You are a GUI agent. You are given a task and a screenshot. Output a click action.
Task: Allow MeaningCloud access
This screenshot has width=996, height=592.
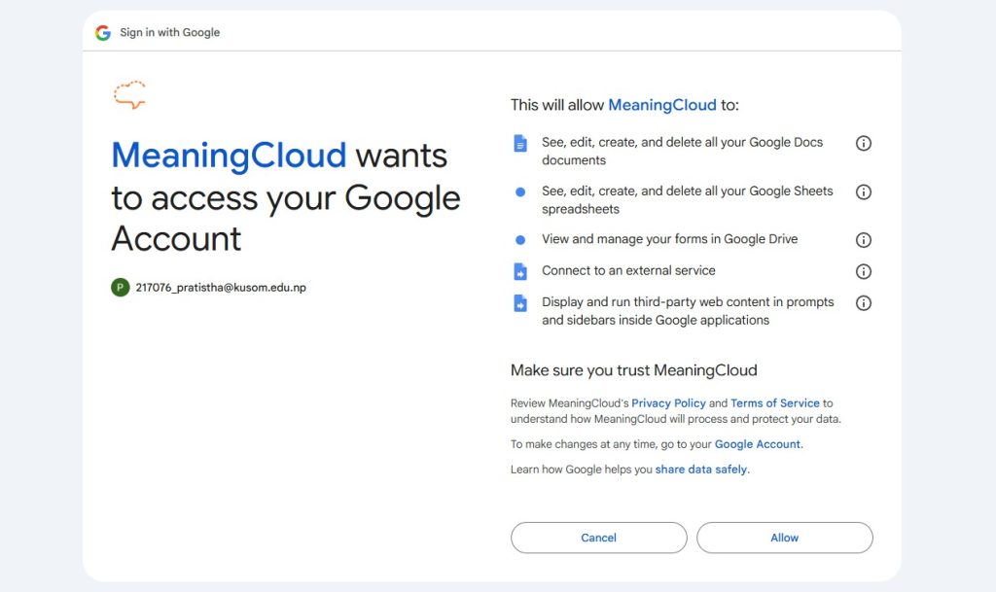click(x=785, y=538)
